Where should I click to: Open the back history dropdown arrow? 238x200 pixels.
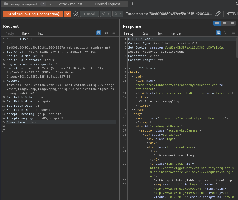[109, 14]
